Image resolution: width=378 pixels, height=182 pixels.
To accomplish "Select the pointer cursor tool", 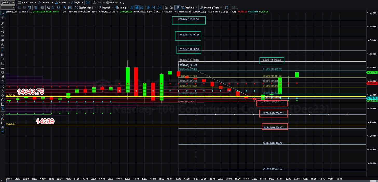I will click(3, 13).
